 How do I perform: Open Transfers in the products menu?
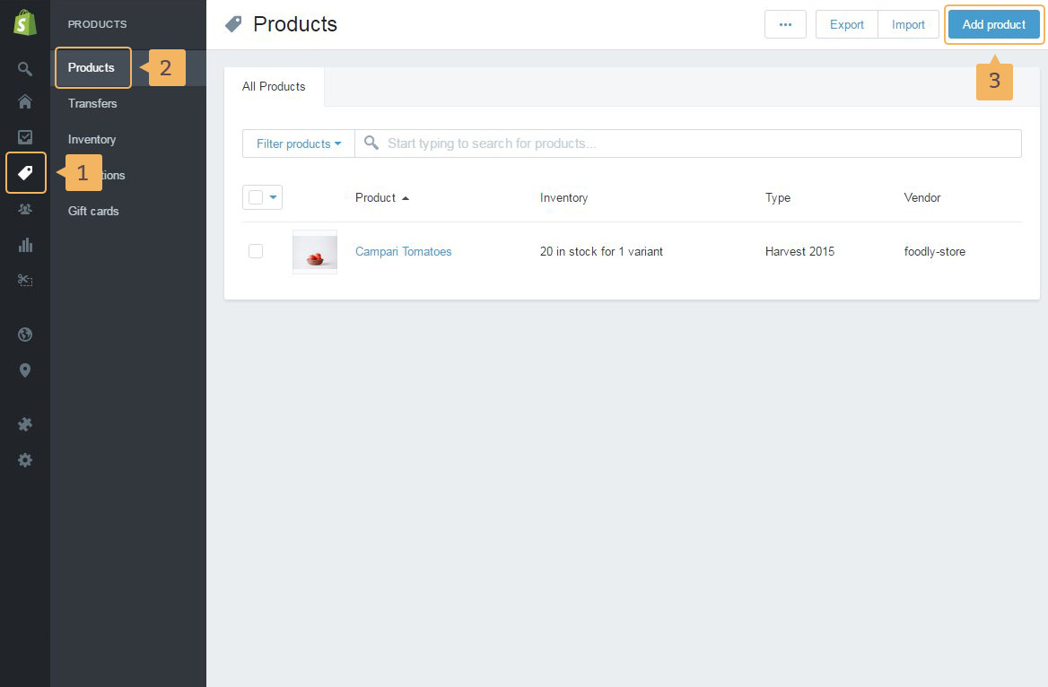tap(92, 103)
